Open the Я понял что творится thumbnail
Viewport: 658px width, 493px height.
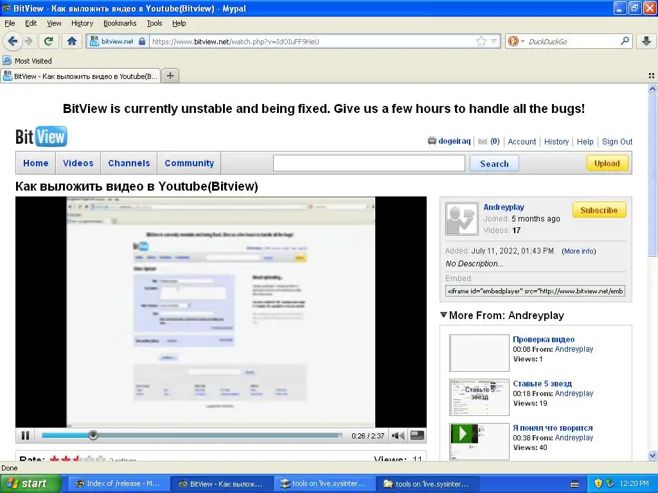point(479,442)
